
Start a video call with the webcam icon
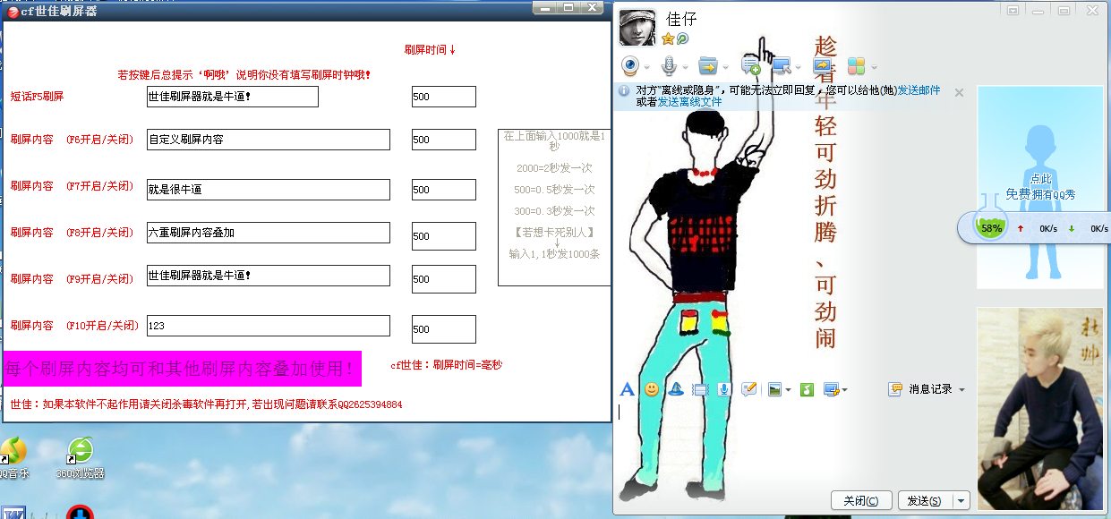coord(630,65)
